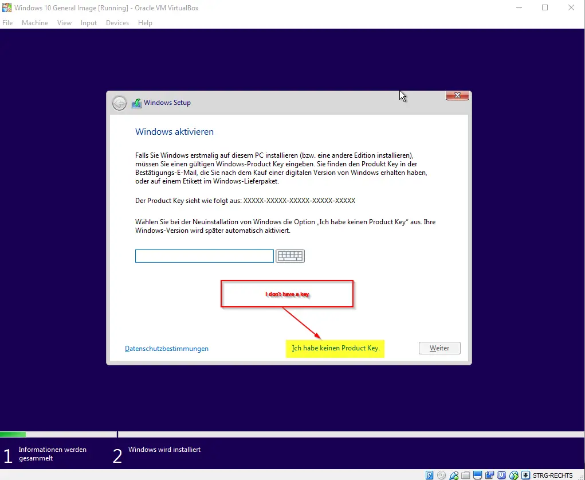Close the Windows Setup dialog
The height and width of the screenshot is (480, 585).
[x=457, y=96]
